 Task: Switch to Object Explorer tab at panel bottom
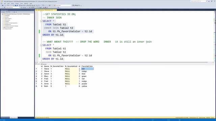click(x=13, y=118)
